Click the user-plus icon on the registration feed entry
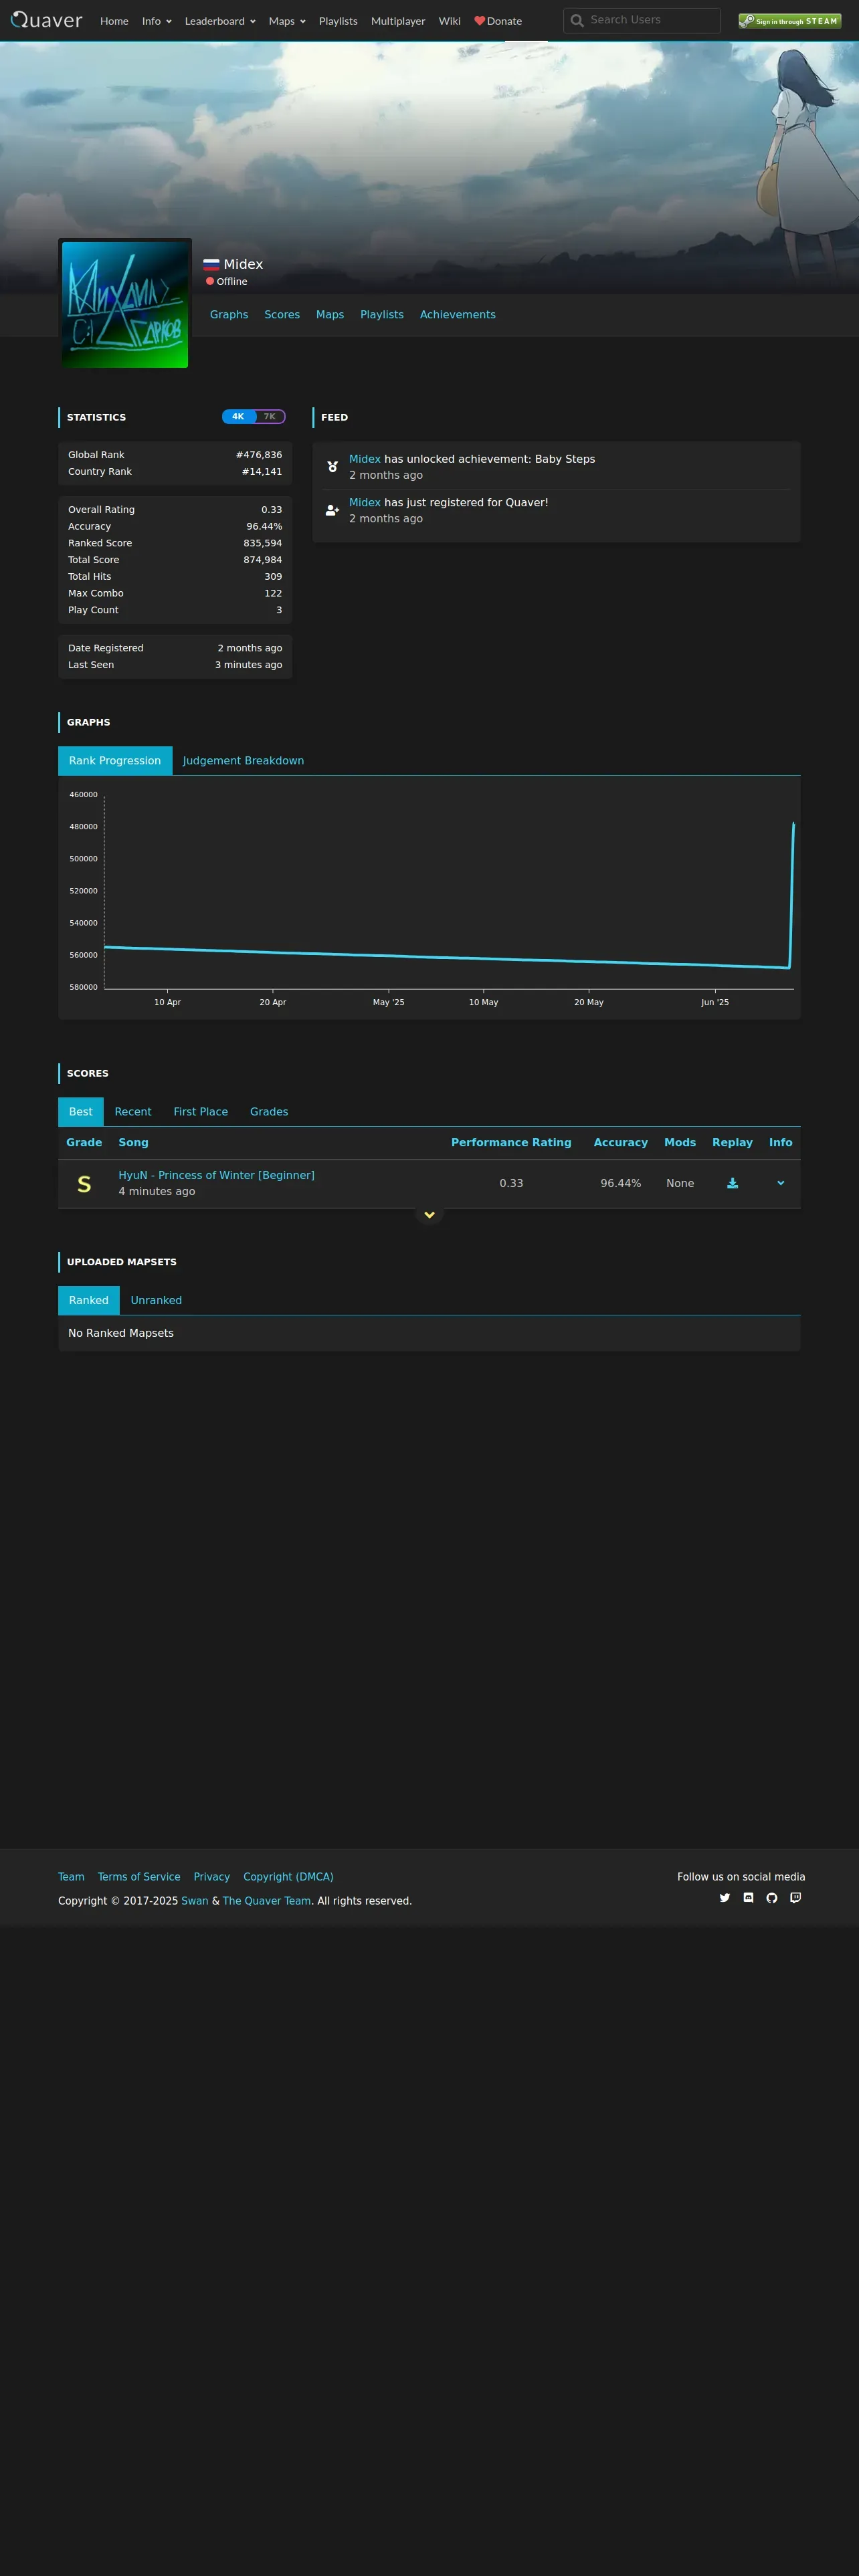859x2576 pixels. 333,510
